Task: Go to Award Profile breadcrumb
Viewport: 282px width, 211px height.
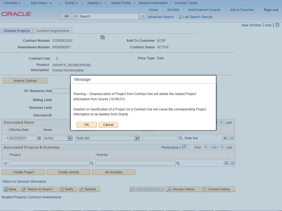Action: 120,3
